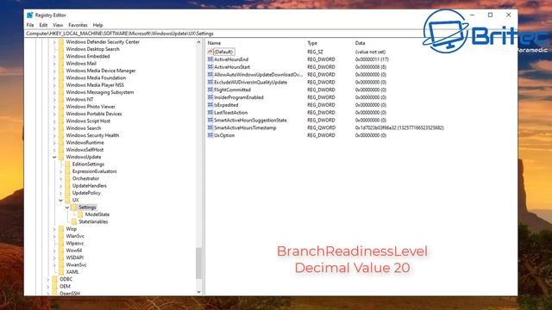552x310 pixels.
Task: Click the WindowsUpdate folder icon
Action: point(61,157)
